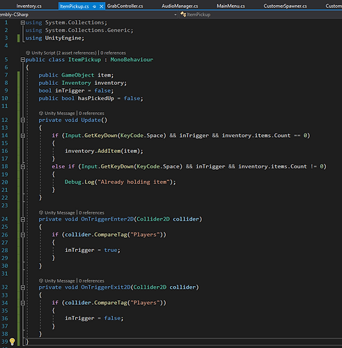Select the ItemPickup.cs tab

pos(75,6)
